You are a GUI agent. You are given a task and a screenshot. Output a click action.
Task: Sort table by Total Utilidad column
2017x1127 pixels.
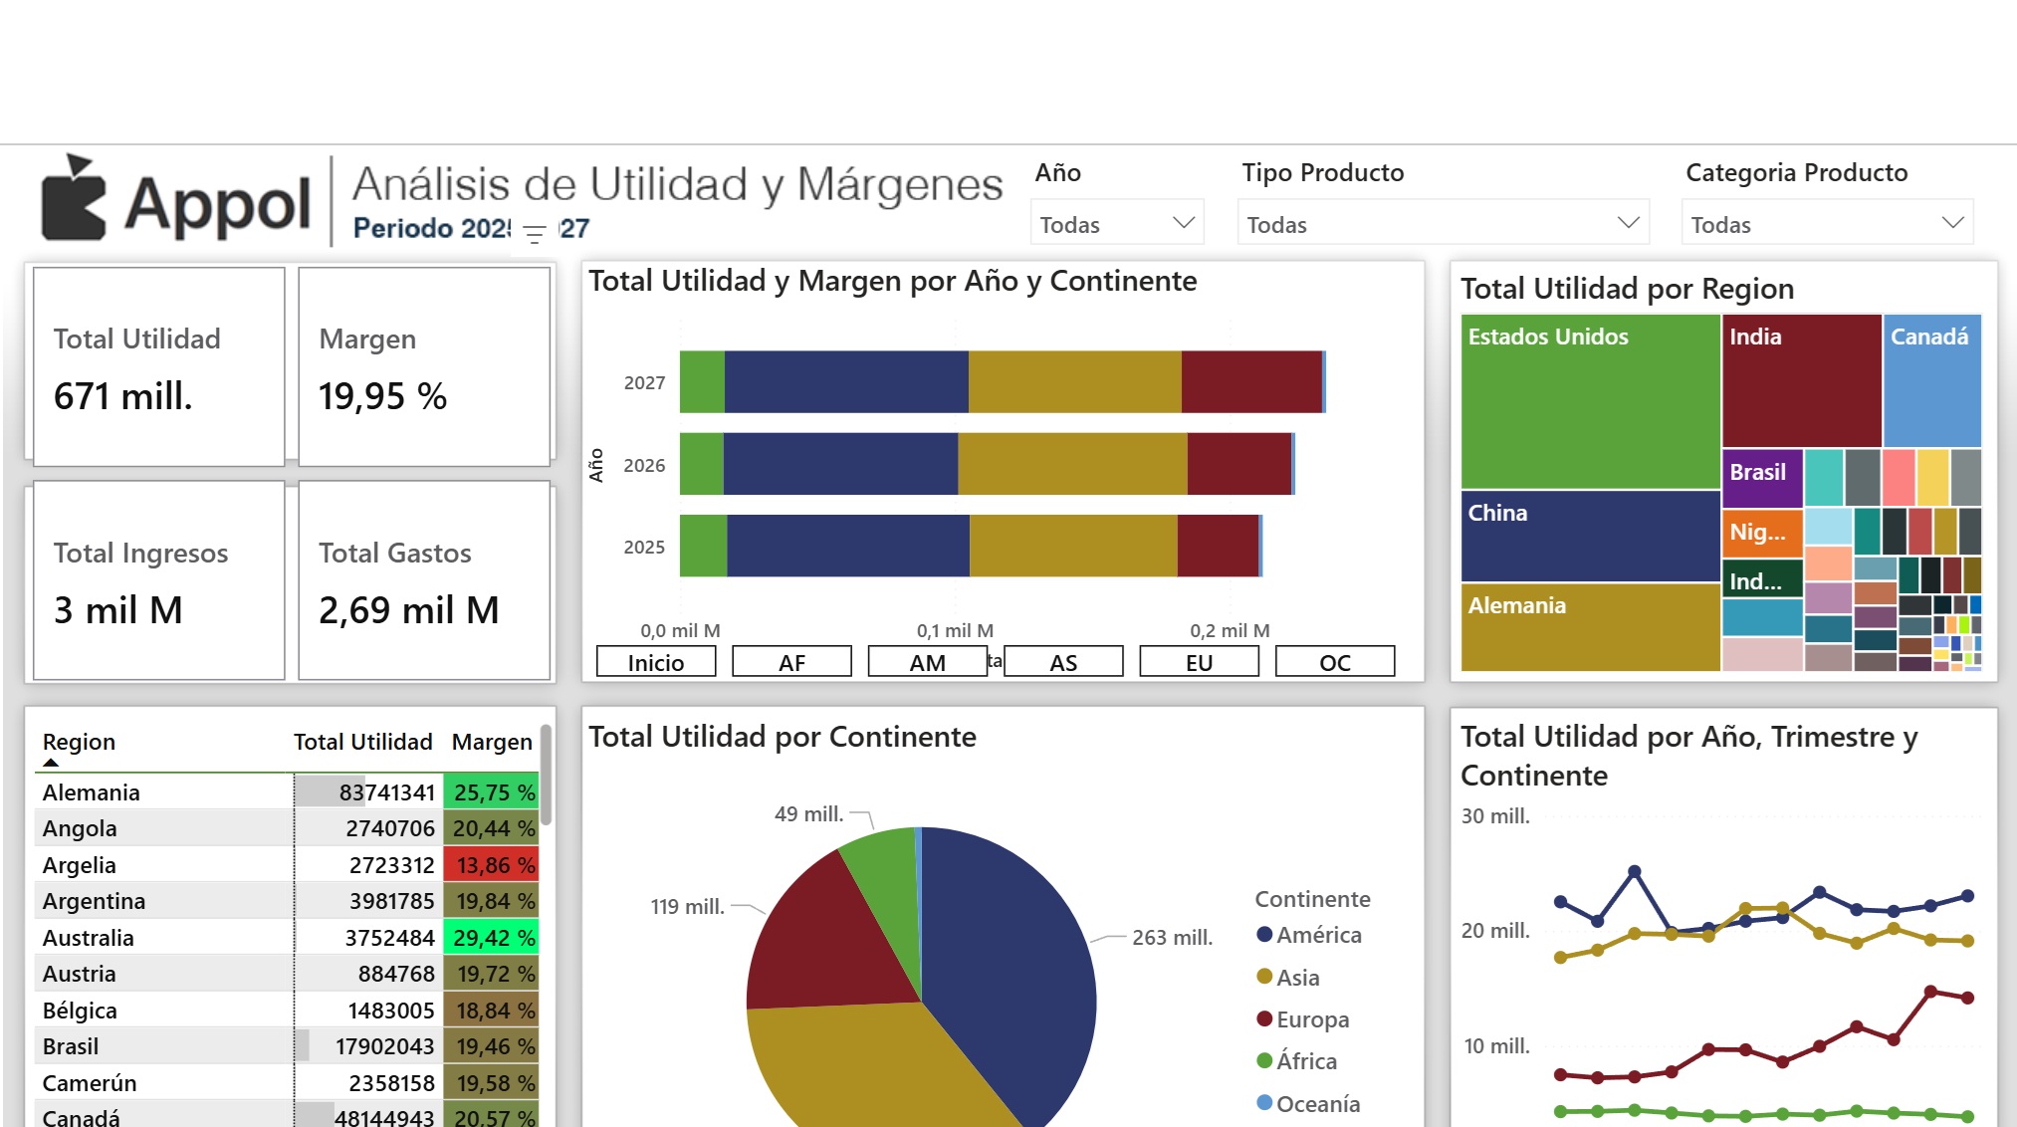click(x=362, y=742)
